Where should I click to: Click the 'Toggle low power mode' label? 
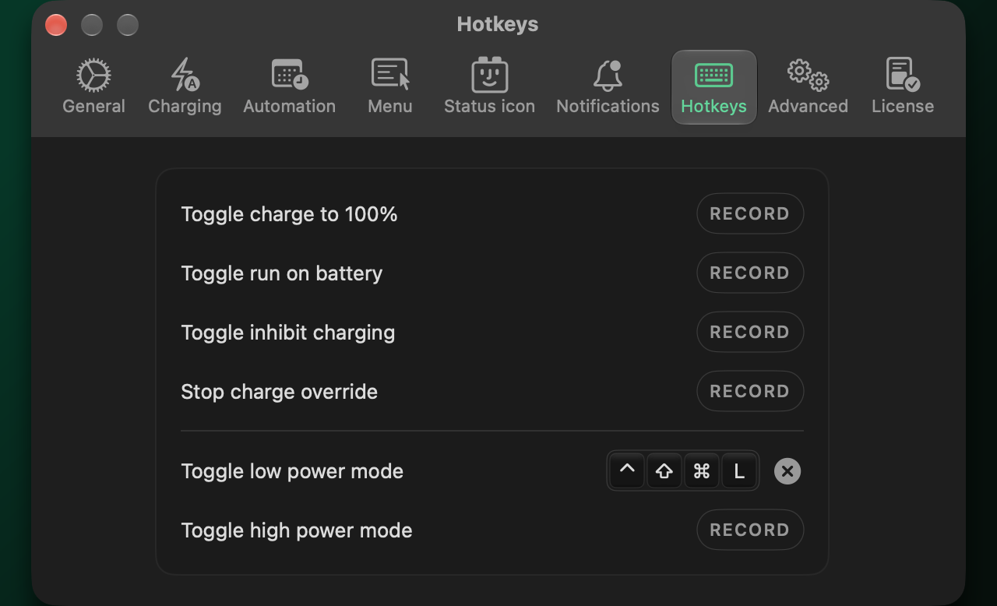point(292,471)
